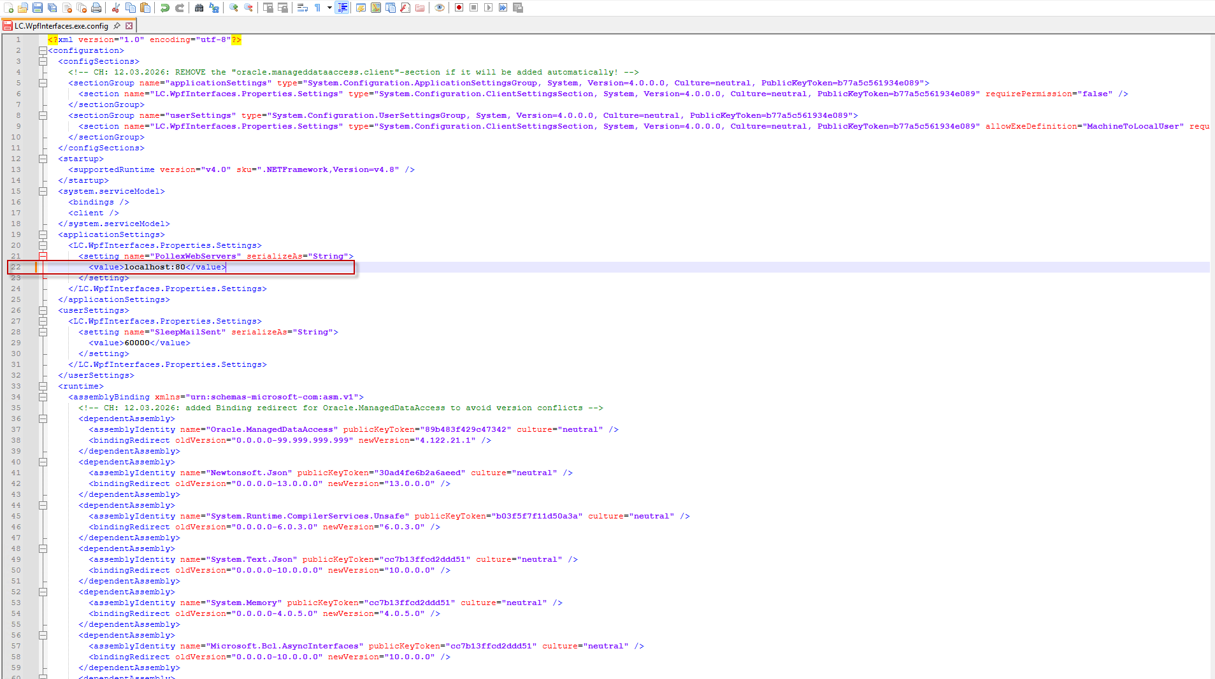Open the Replace dialog icon

(214, 8)
